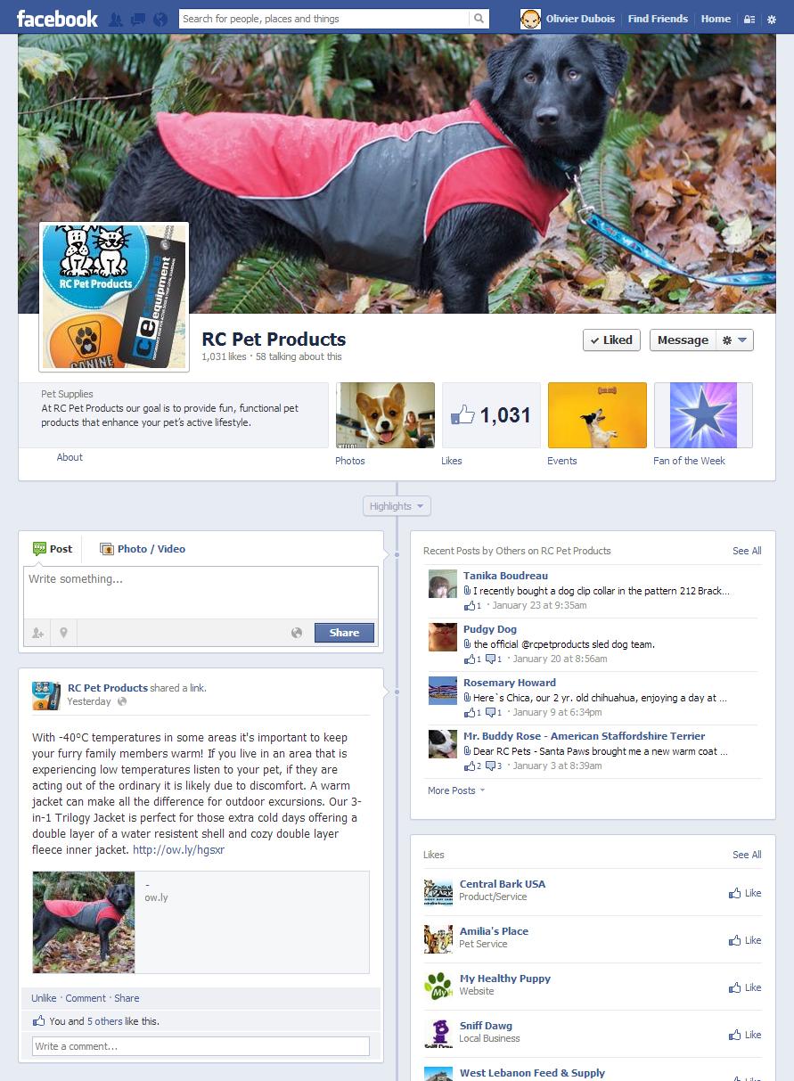The height and width of the screenshot is (1081, 794).
Task: Like the Central Bark USA page
Action: click(745, 893)
